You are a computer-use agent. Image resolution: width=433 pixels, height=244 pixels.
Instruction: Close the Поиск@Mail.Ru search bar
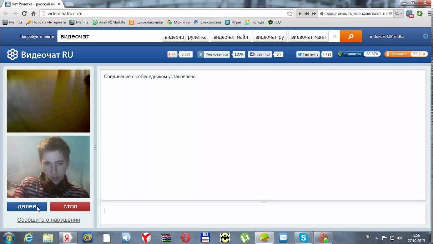426,37
